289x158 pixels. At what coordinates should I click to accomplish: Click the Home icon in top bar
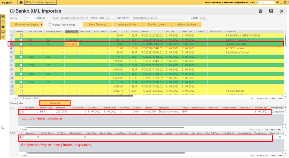pos(21,2)
